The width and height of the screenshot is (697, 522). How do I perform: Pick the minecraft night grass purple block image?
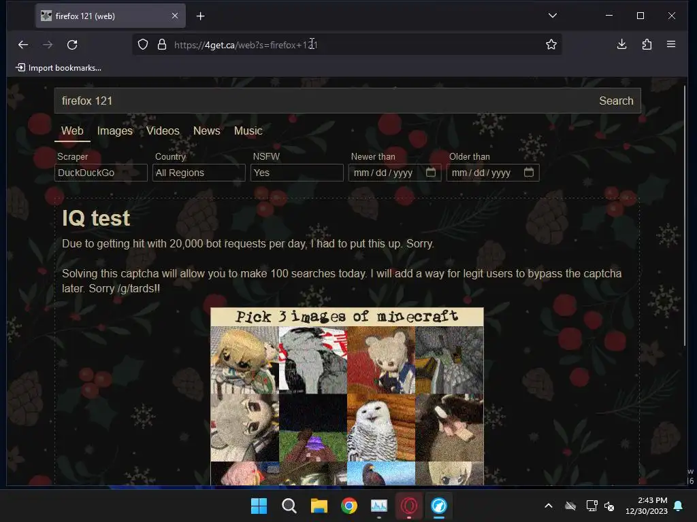pos(313,428)
